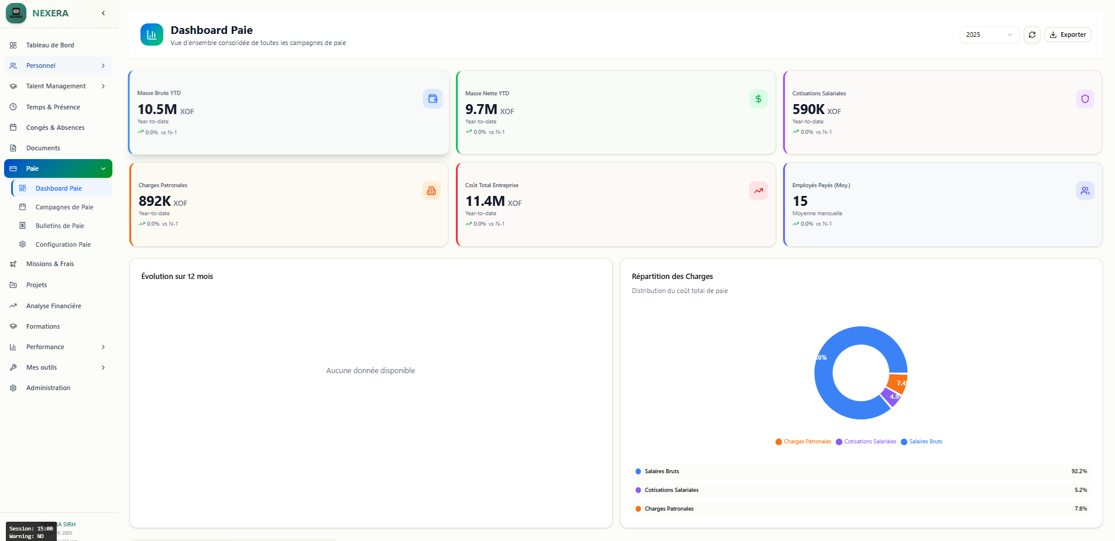
Task: Click the wallet icon on Masse Brute card
Action: click(433, 99)
